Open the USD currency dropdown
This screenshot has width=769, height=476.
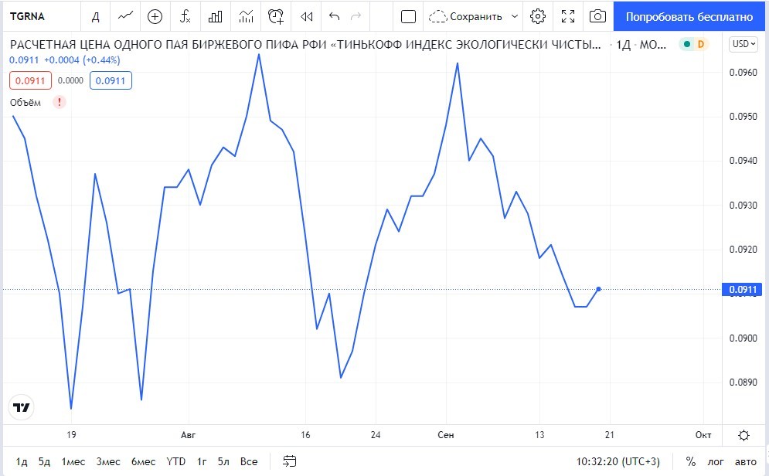[743, 44]
